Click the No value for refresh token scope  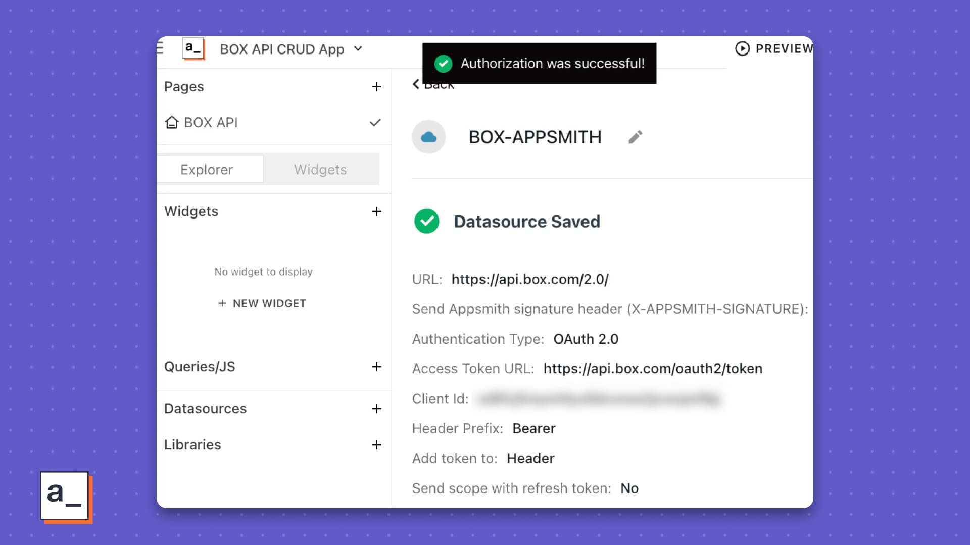tap(629, 488)
